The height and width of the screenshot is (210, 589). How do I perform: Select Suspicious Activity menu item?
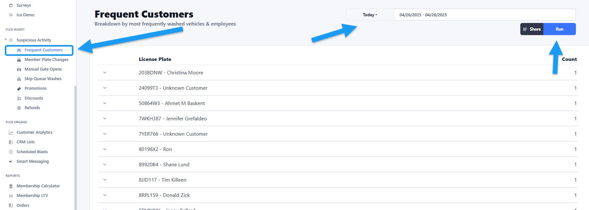34,40
